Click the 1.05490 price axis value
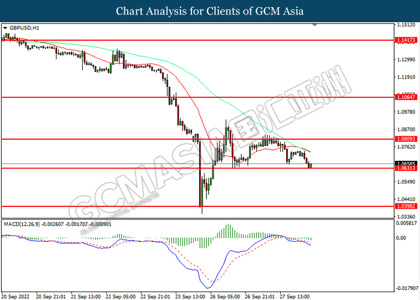420x300 pixels. click(406, 182)
